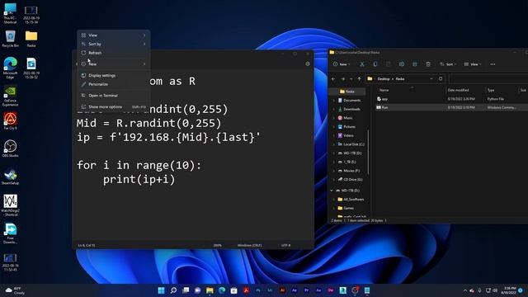528x297 pixels.
Task: Open weather widget on the taskbar
Action: (15, 290)
